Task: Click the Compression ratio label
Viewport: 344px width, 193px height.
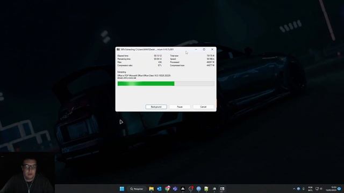Action: tap(125, 65)
